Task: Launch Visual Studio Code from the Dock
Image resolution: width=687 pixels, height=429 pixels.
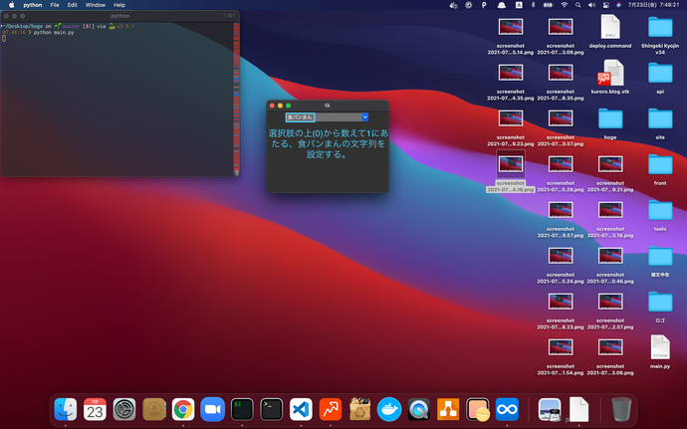Action: (301, 409)
